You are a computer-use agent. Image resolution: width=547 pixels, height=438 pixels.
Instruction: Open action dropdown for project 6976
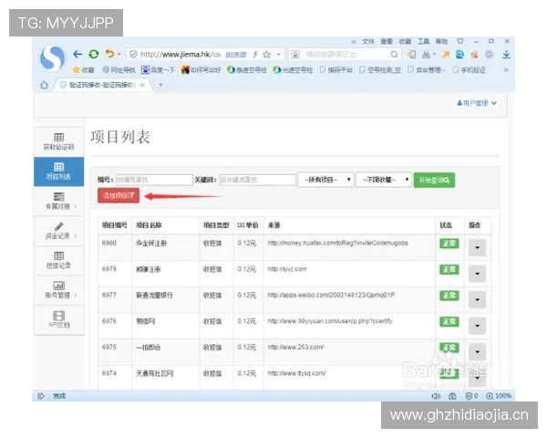point(477,326)
